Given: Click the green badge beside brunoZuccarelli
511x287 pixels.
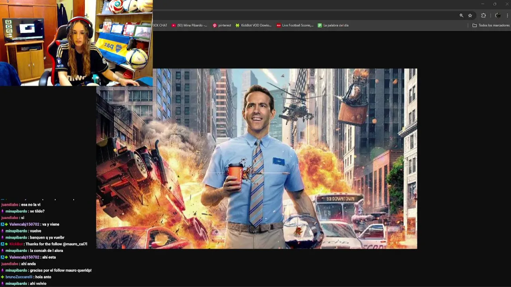Looking at the screenshot, I should point(3,277).
